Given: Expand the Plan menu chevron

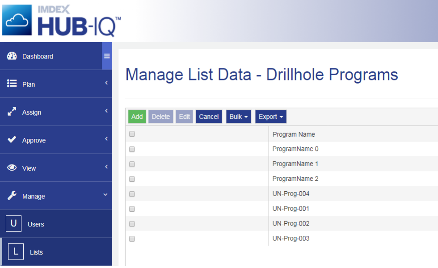Looking at the screenshot, I should tap(106, 83).
